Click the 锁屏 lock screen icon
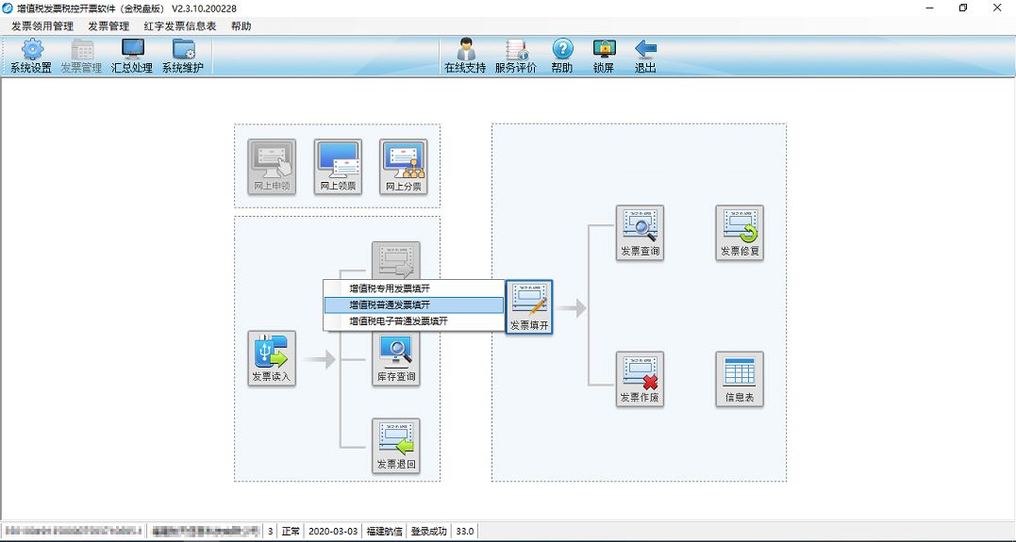The height and width of the screenshot is (542, 1016). click(x=604, y=56)
